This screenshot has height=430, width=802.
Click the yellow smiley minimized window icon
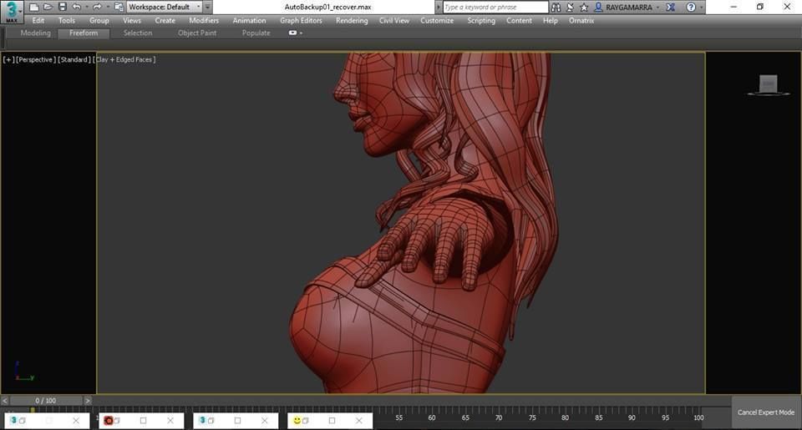point(297,420)
